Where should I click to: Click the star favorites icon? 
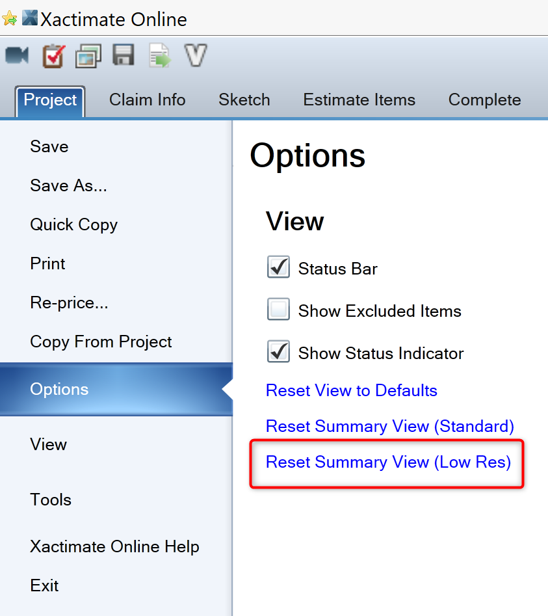(x=9, y=18)
